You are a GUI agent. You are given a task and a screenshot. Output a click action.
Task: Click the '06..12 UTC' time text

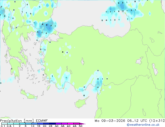pyautogui.click(x=137, y=121)
